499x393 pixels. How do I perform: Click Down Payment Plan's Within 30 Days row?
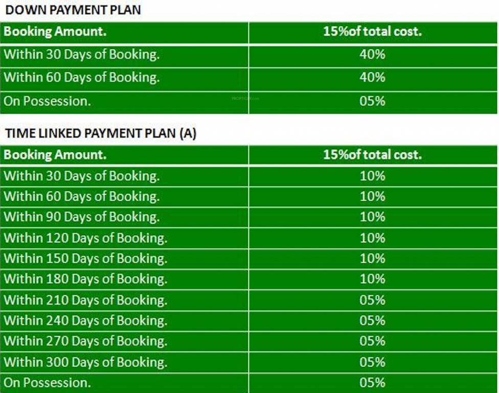[82, 55]
